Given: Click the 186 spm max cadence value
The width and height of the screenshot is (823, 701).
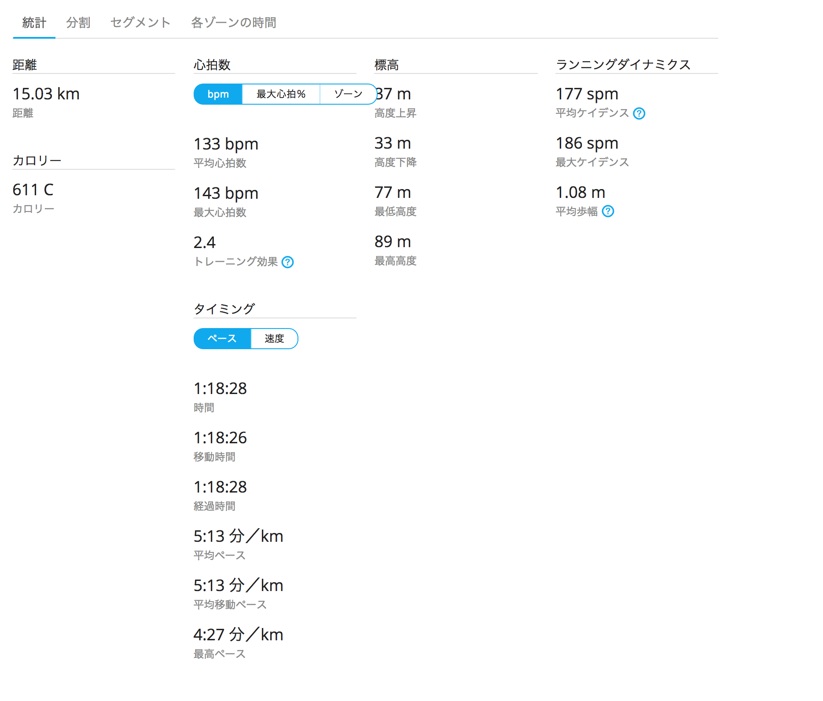Looking at the screenshot, I should pyautogui.click(x=587, y=143).
